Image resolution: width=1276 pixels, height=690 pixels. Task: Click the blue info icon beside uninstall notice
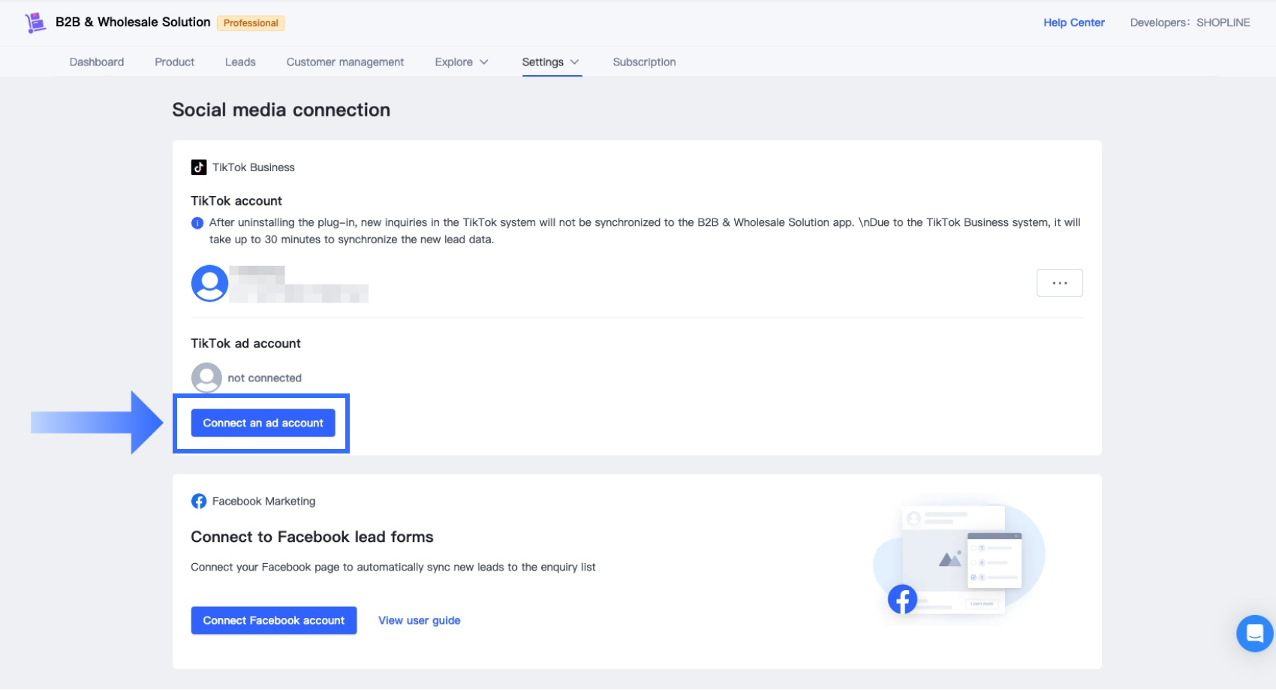tap(197, 223)
